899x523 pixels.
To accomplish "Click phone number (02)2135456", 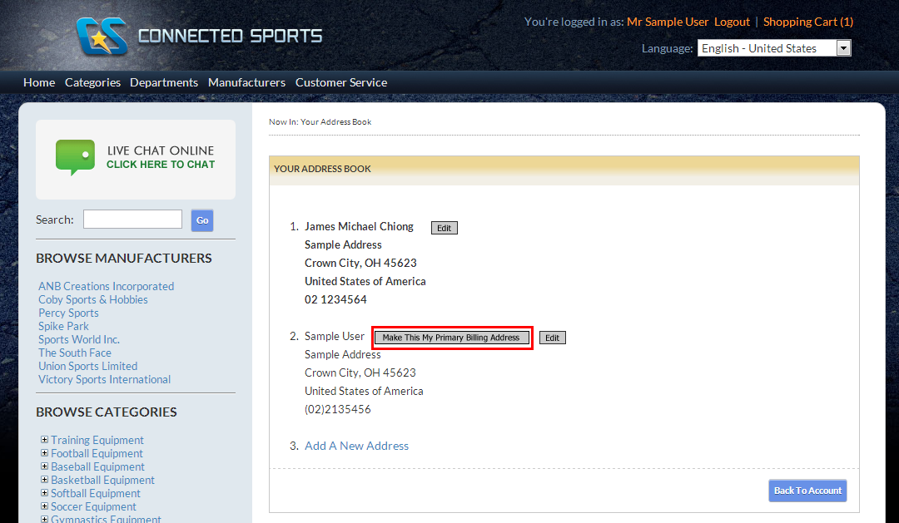I will click(x=338, y=410).
